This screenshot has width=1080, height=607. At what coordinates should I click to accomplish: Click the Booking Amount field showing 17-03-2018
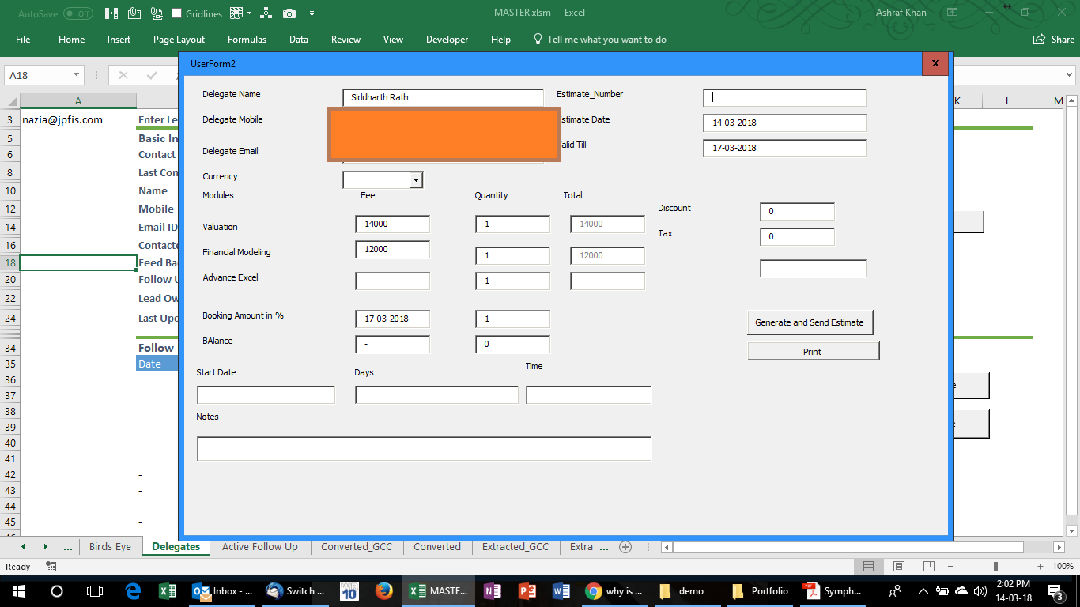coord(393,319)
